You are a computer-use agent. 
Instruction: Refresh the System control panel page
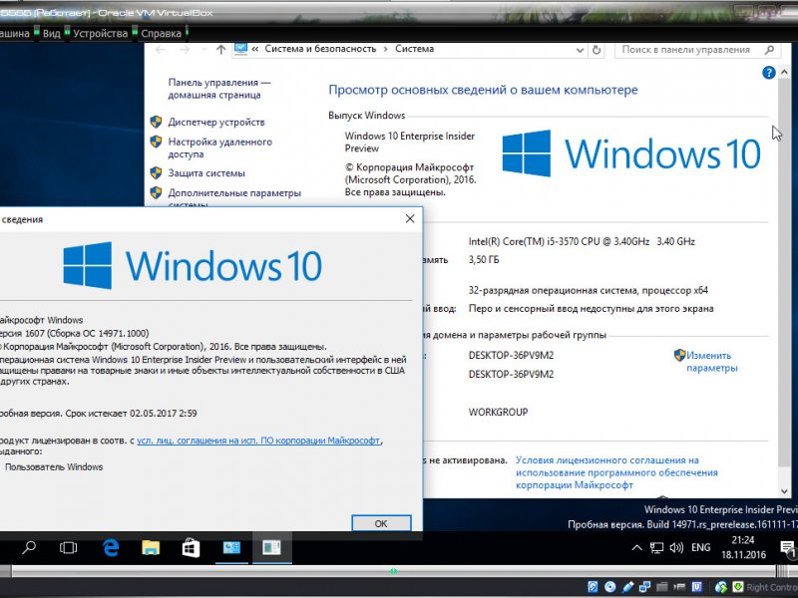597,50
